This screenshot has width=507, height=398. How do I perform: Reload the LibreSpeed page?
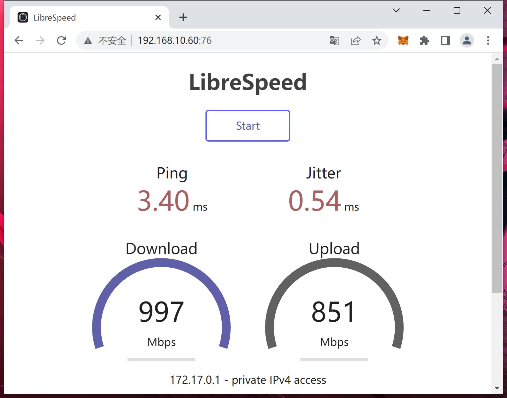[x=61, y=40]
